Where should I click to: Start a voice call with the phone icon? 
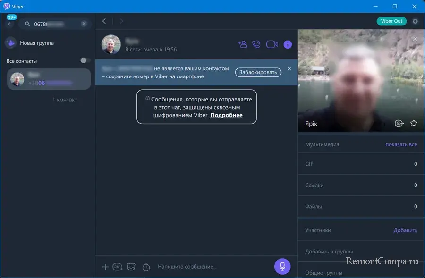(x=256, y=44)
